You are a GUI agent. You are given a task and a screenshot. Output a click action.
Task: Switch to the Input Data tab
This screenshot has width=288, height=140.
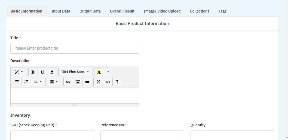tap(61, 11)
